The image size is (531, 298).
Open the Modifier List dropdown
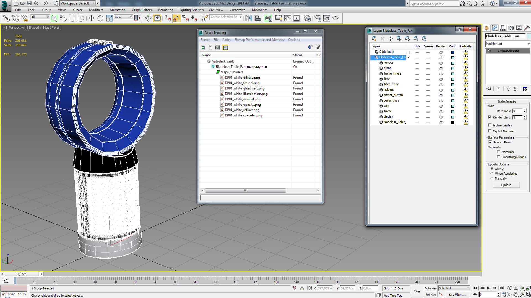coord(507,44)
